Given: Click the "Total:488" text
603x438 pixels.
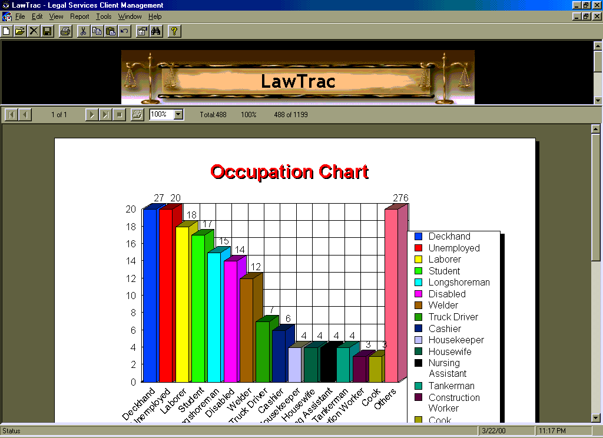Looking at the screenshot, I should pos(213,115).
